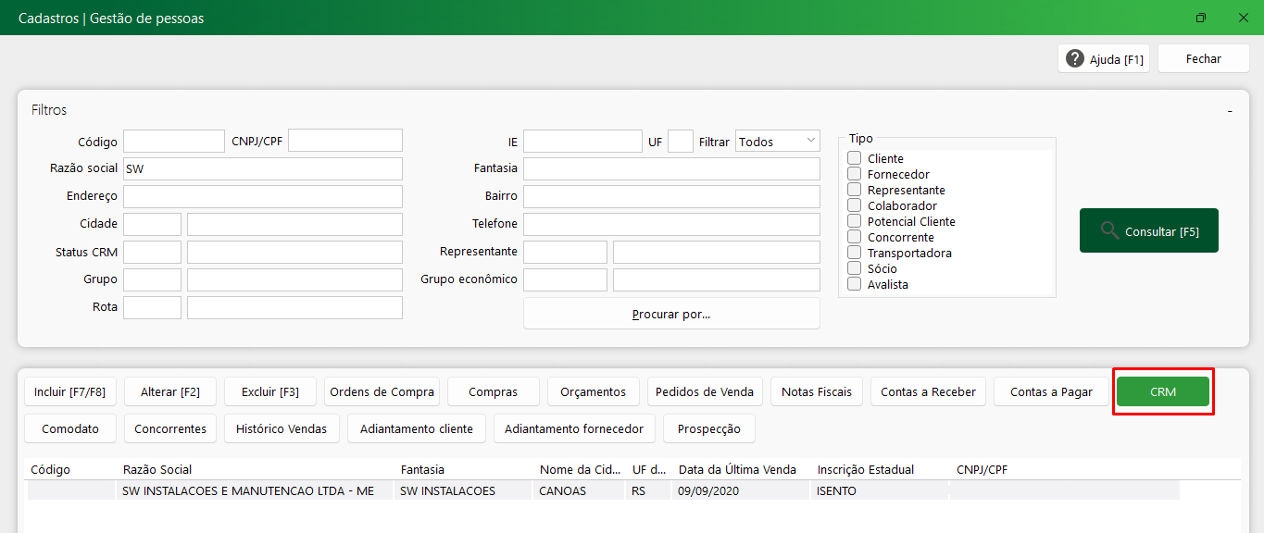Open the green CRM button
The width and height of the screenshot is (1264, 533).
(x=1162, y=391)
